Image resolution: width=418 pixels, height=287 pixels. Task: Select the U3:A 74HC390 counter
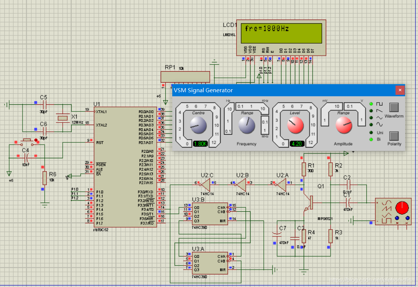(210, 263)
